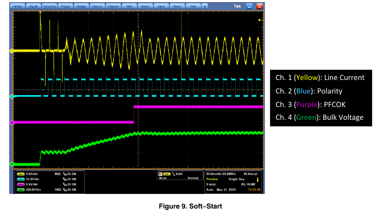382x214 pixels.
Task: Click the 5.0A/div channel 1 scale readout
Action: [x=32, y=174]
